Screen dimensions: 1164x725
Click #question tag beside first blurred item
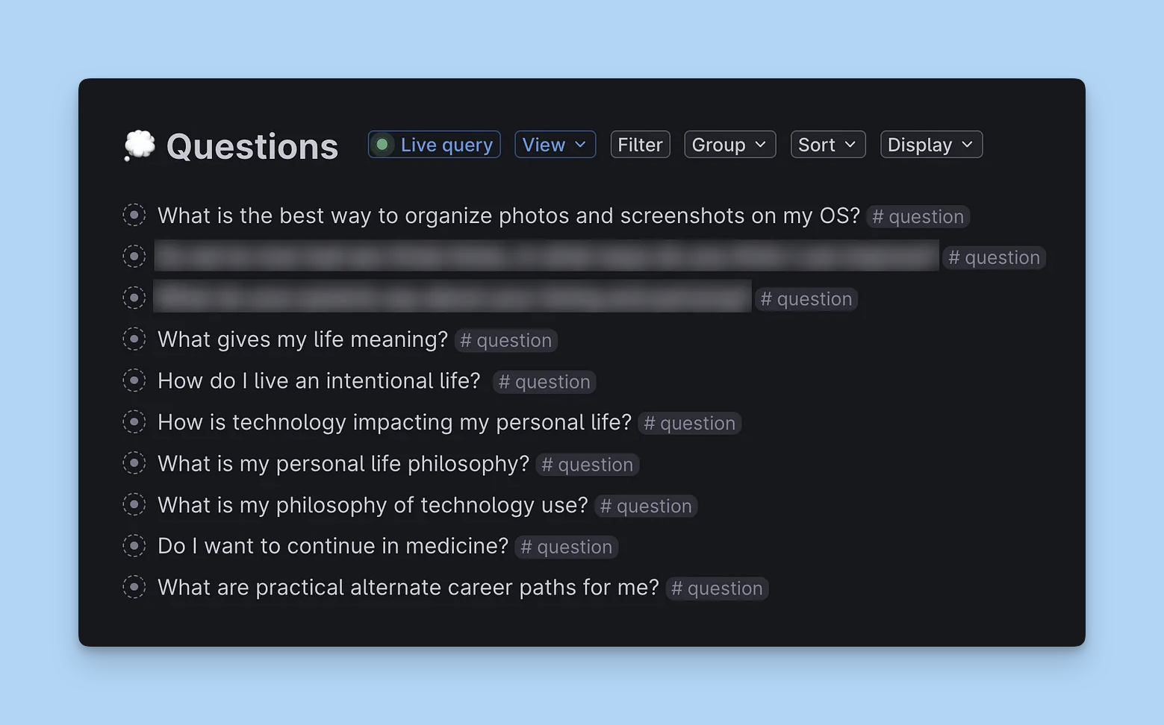(994, 257)
